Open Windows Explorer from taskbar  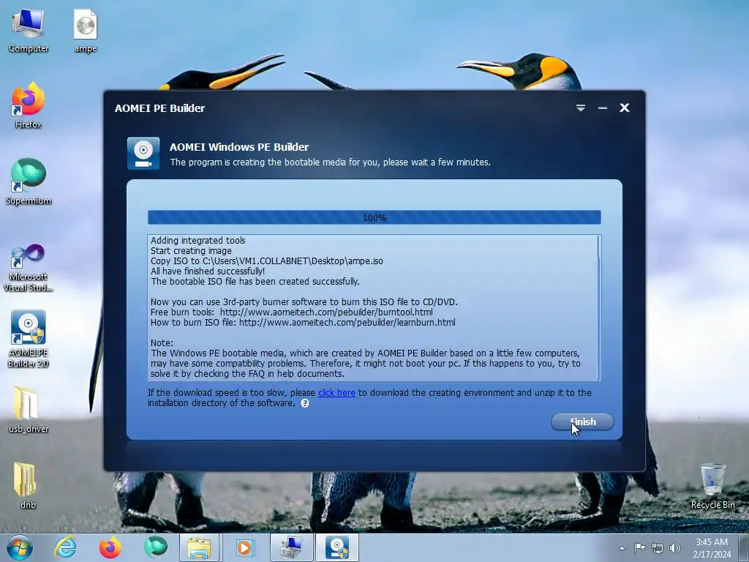pyautogui.click(x=199, y=547)
